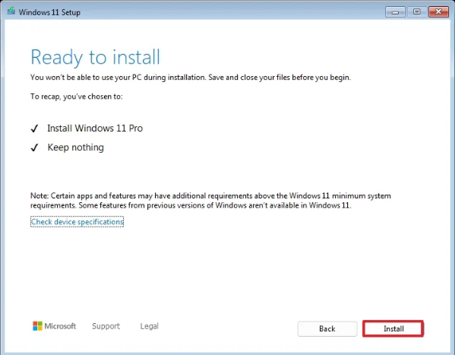Click the save and close your files sentence
Screen dimensions: 455x355
191,78
